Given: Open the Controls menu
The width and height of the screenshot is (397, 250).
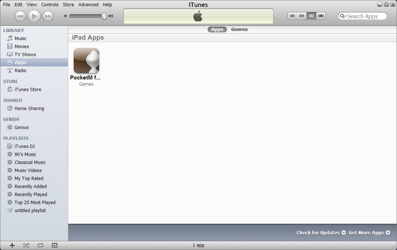Looking at the screenshot, I should point(50,4).
